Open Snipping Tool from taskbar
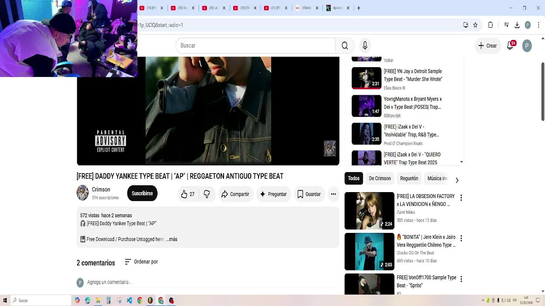Viewport: 545px width, 306px height. point(119,300)
